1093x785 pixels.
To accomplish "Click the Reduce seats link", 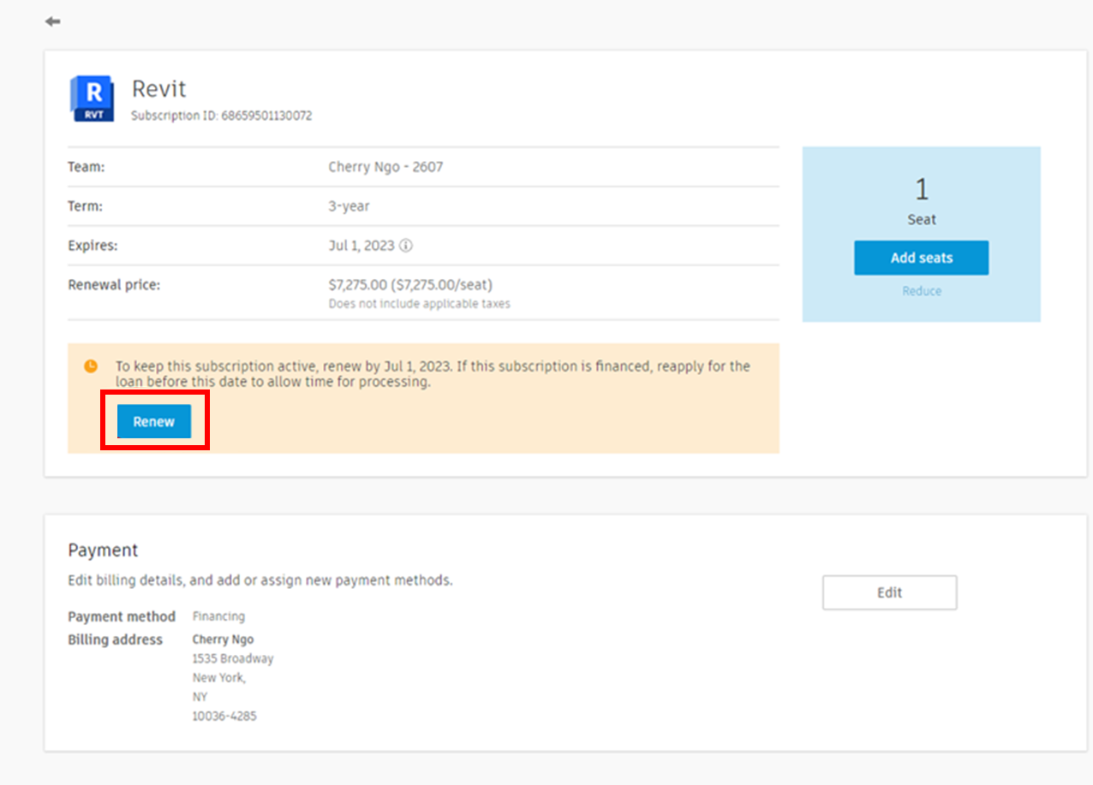I will point(922,291).
